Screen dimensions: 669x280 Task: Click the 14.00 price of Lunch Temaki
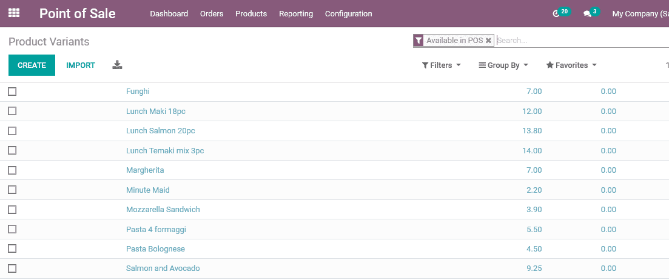pyautogui.click(x=532, y=150)
